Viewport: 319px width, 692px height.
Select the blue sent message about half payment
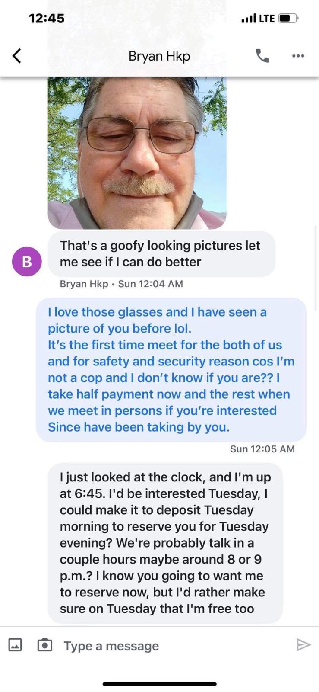[171, 370]
